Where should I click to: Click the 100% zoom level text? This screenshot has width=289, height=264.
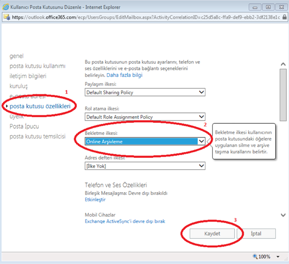tap(264, 257)
